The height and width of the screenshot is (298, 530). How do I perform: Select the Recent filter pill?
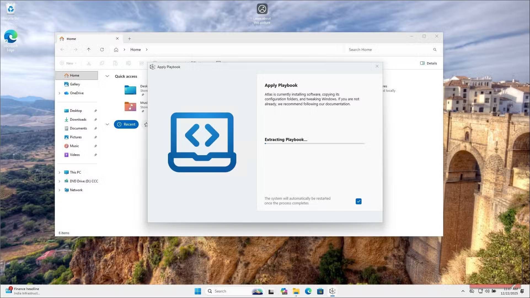tap(126, 124)
